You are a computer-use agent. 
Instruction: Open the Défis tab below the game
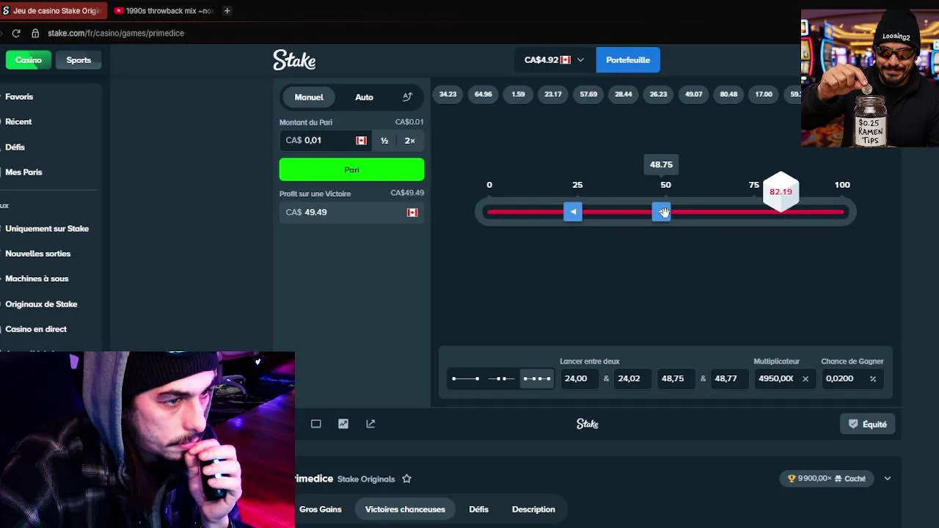click(x=478, y=509)
